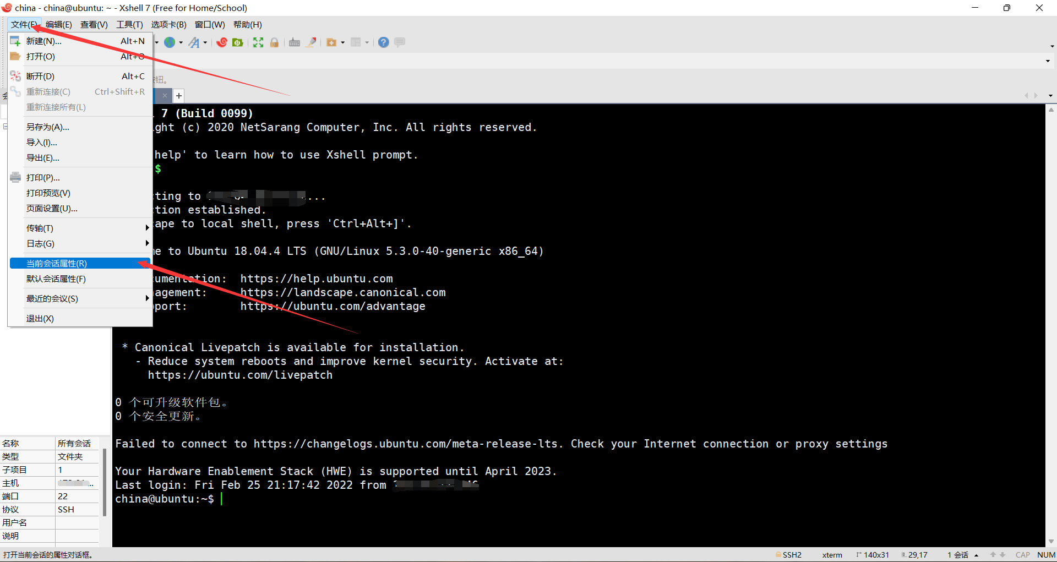Choose Print (打印) entry

[80, 177]
